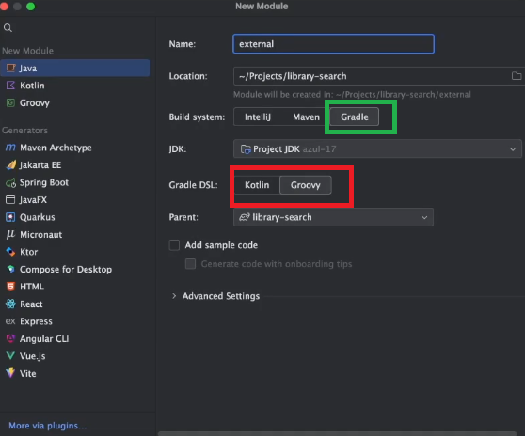Click the Spring Boot leaf icon

pos(10,182)
